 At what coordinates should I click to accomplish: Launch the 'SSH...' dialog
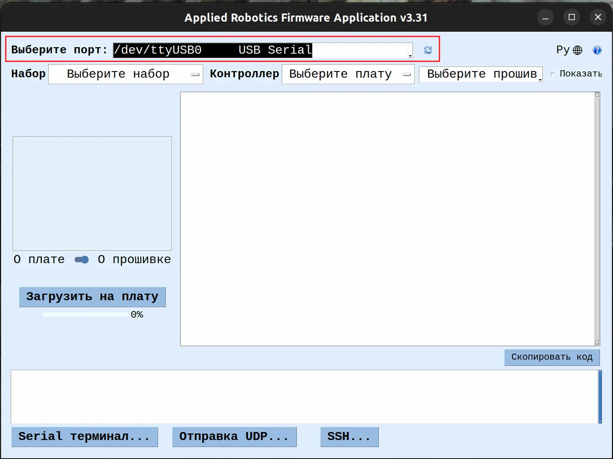tap(349, 437)
